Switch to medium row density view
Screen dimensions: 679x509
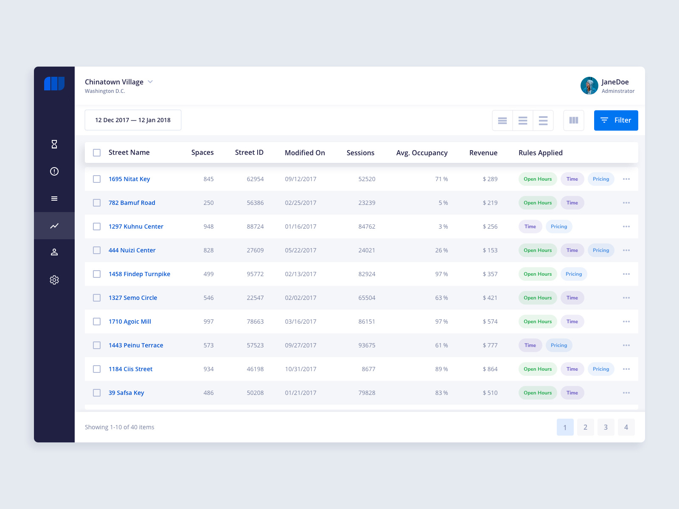point(523,120)
